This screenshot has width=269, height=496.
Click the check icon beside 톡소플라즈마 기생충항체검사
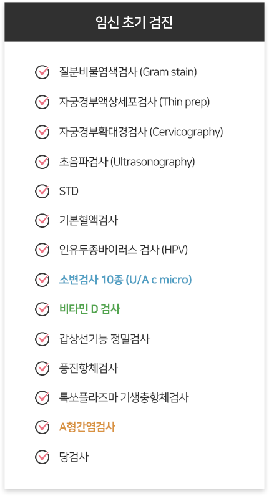tap(42, 397)
